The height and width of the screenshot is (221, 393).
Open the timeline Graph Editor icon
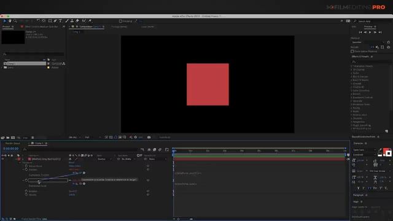pyautogui.click(x=167, y=150)
